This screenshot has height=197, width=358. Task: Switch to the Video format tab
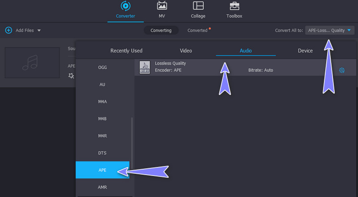(x=186, y=51)
